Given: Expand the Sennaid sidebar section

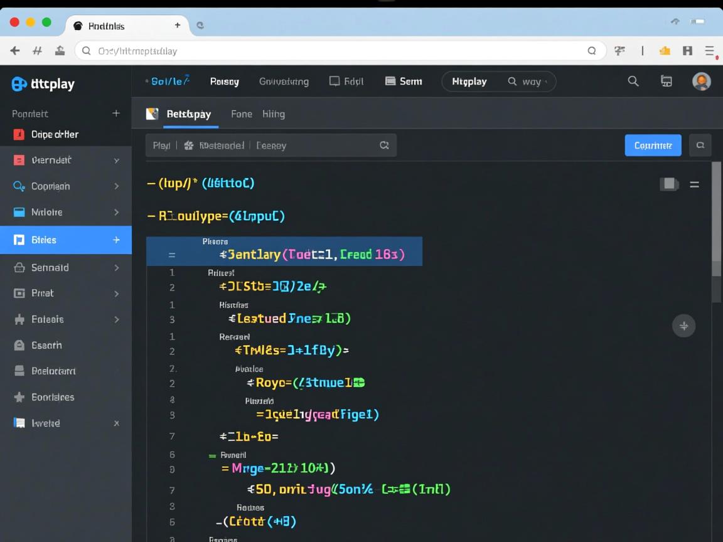Looking at the screenshot, I should (x=116, y=267).
